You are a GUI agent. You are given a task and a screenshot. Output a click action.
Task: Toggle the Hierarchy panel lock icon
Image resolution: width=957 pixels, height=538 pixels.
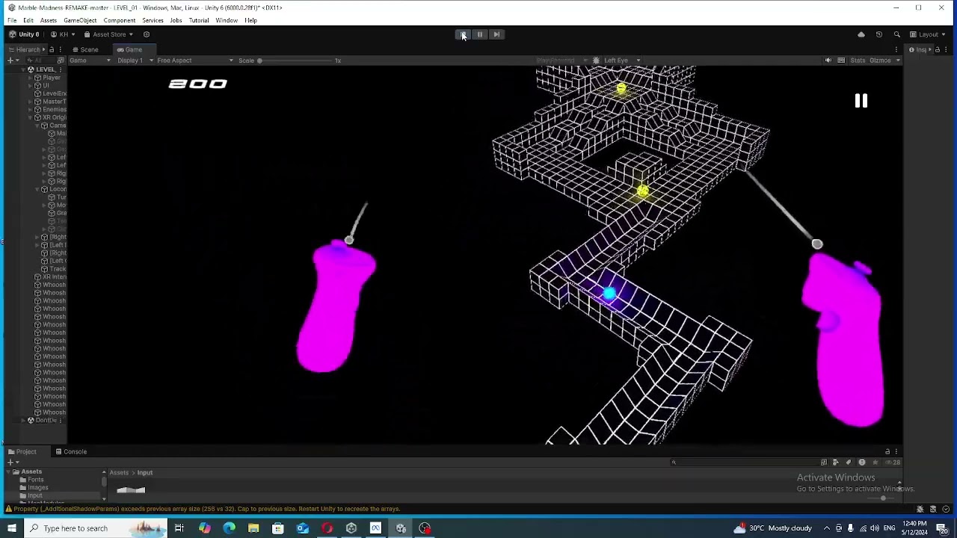coord(51,49)
